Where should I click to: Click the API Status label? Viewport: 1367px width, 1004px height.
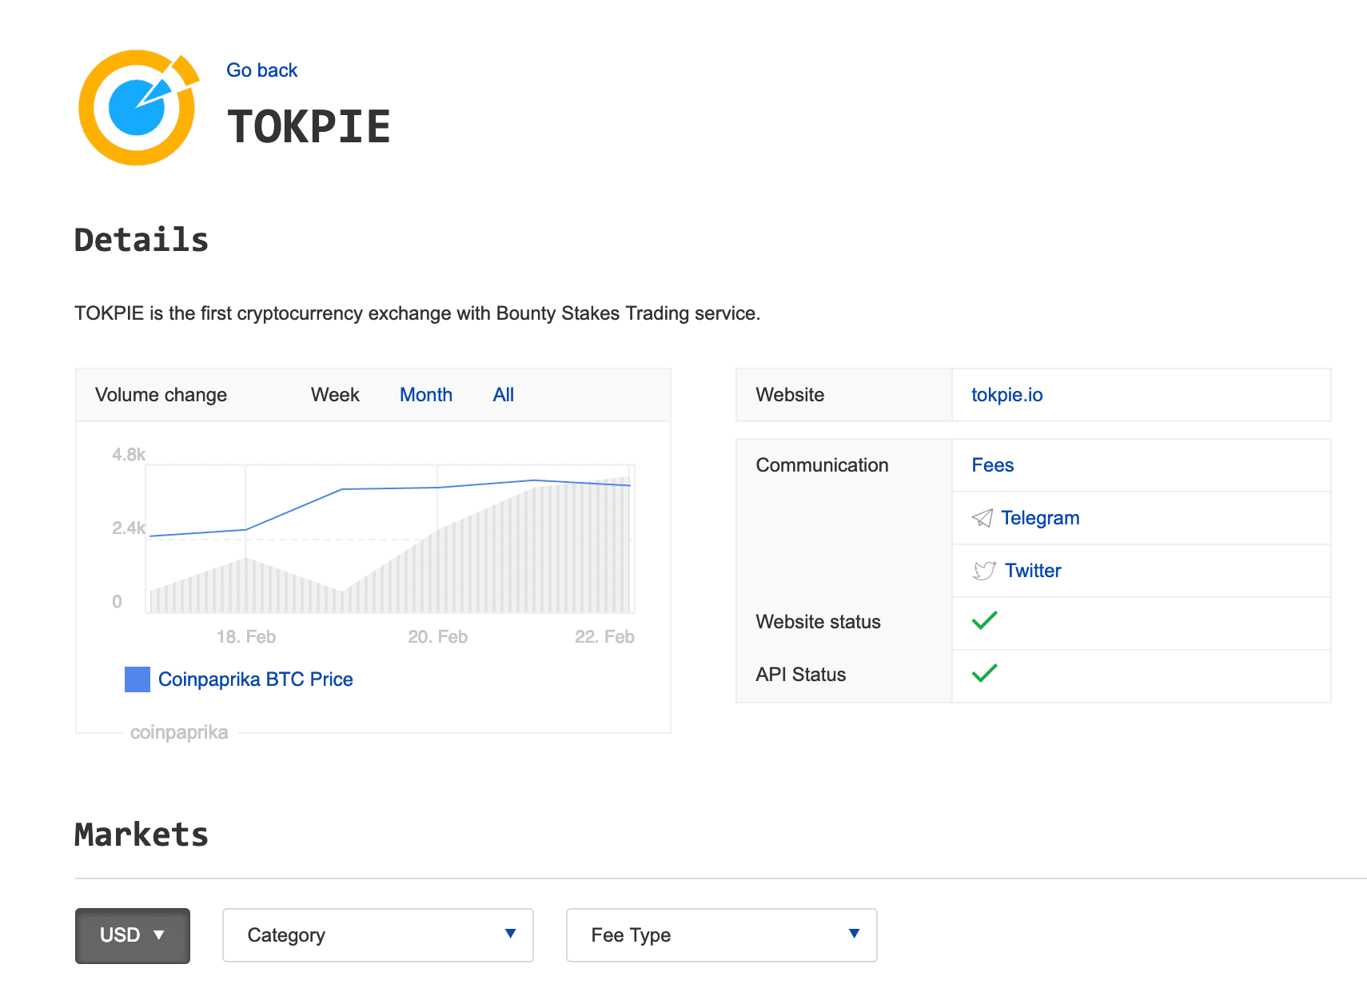point(801,675)
